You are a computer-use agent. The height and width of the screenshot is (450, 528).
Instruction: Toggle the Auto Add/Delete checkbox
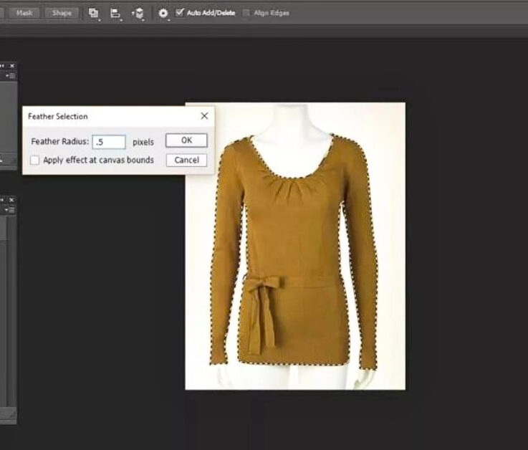180,13
